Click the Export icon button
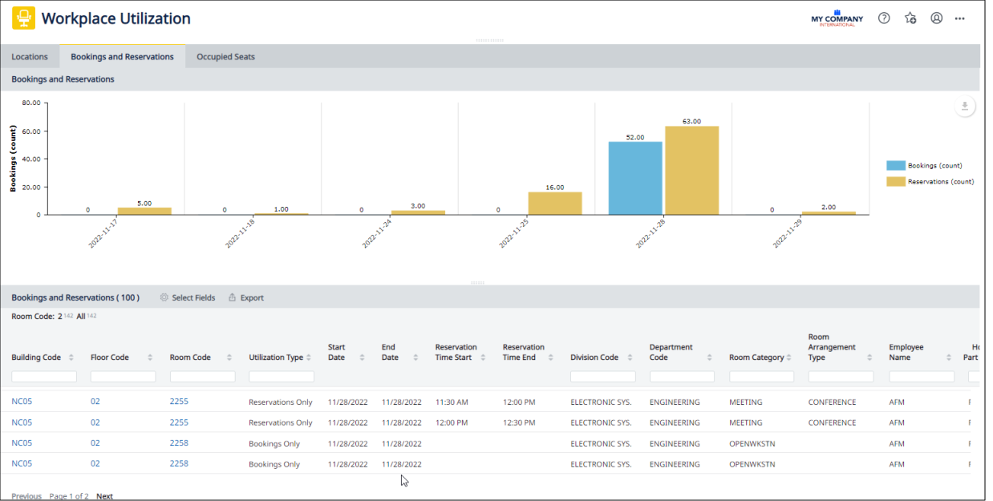This screenshot has width=993, height=501. coord(233,297)
